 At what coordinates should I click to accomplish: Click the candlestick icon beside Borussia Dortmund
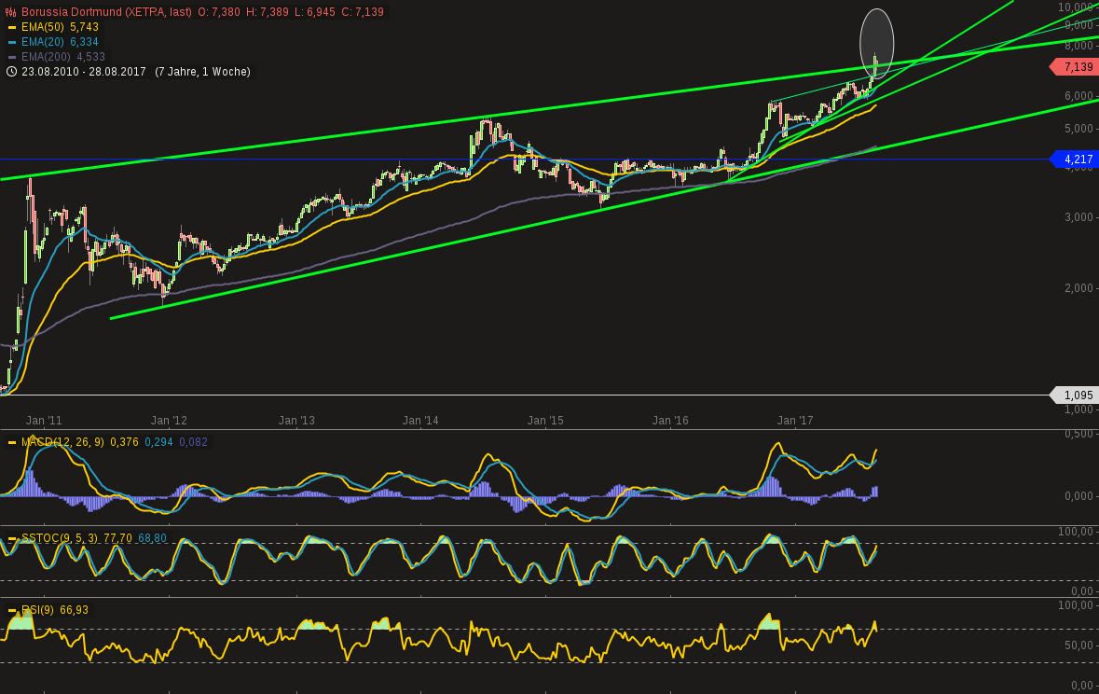[11, 12]
